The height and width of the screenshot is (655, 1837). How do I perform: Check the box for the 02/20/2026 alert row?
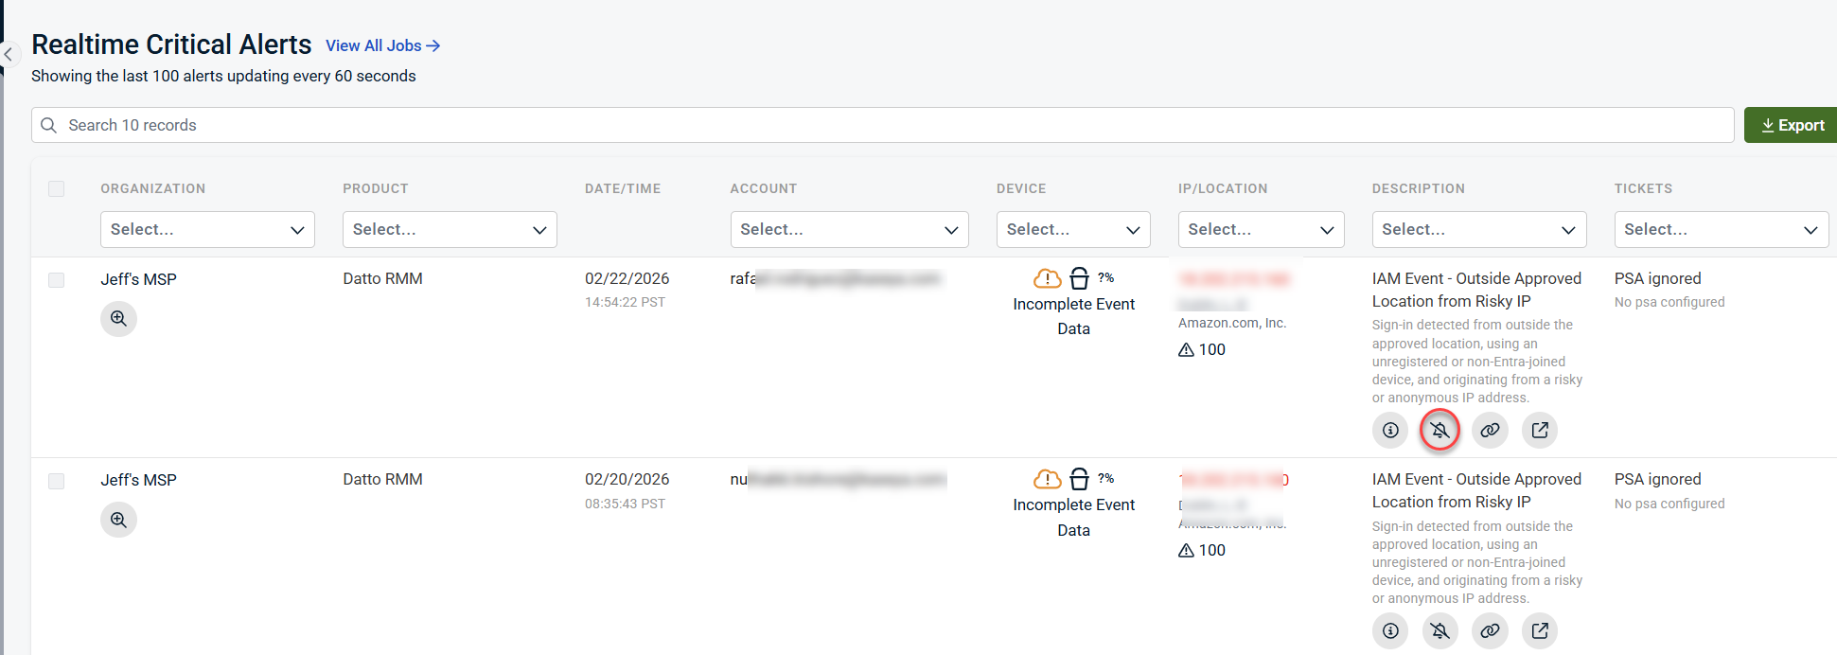pyautogui.click(x=57, y=482)
